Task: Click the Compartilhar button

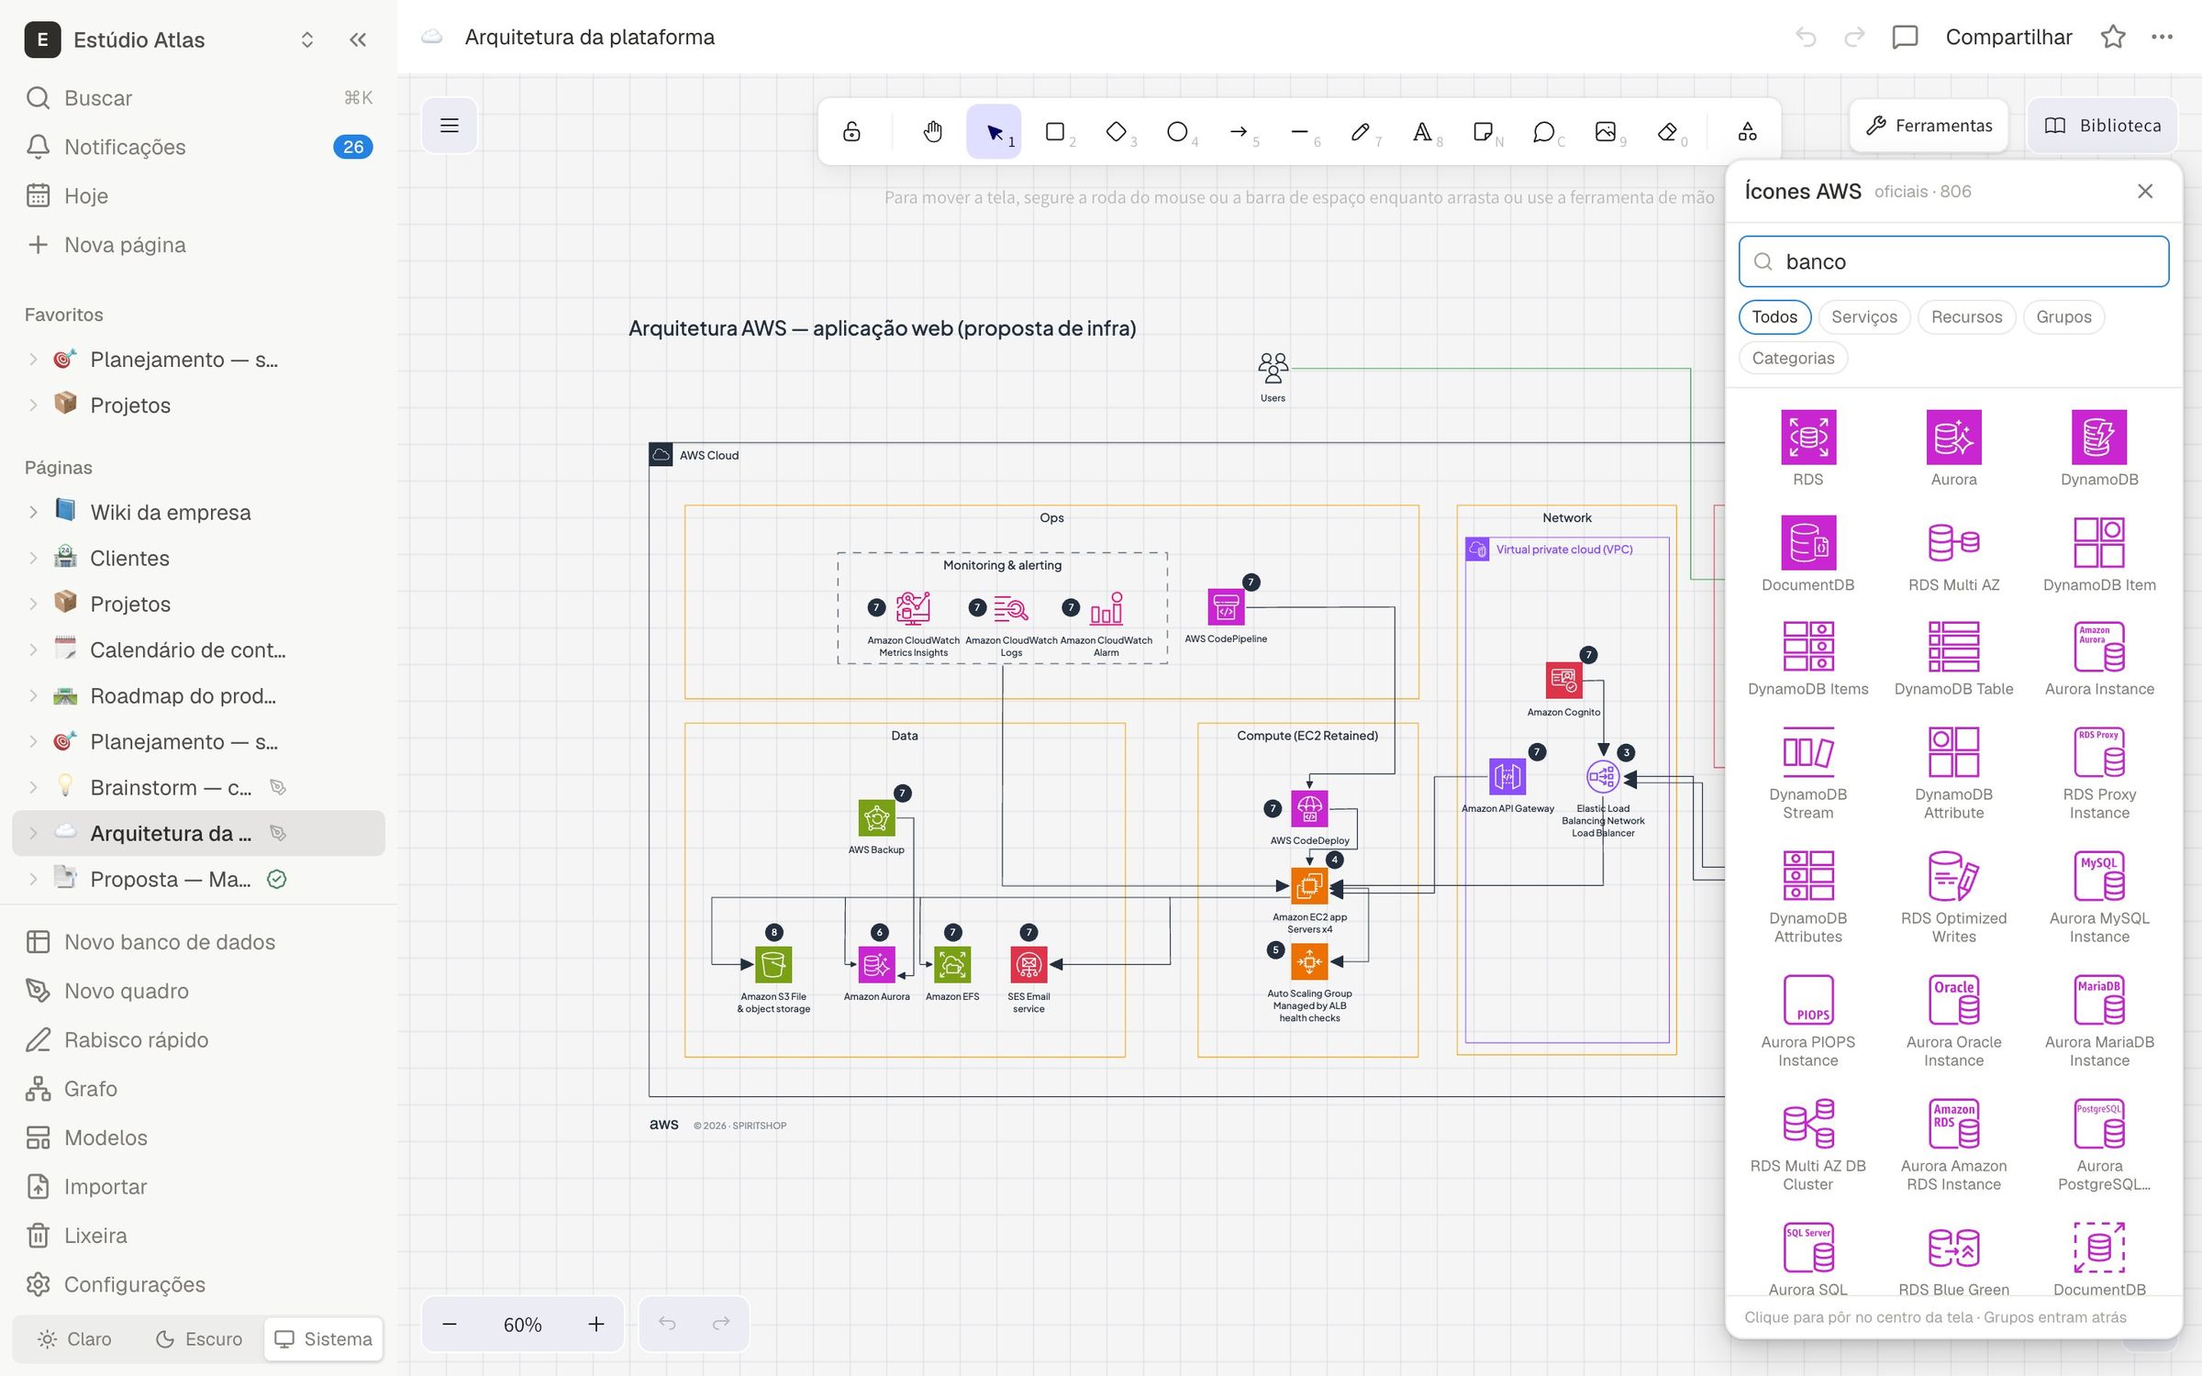Action: click(2008, 37)
